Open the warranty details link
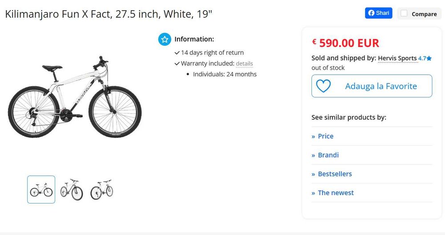The width and height of the screenshot is (445, 235). coord(244,64)
